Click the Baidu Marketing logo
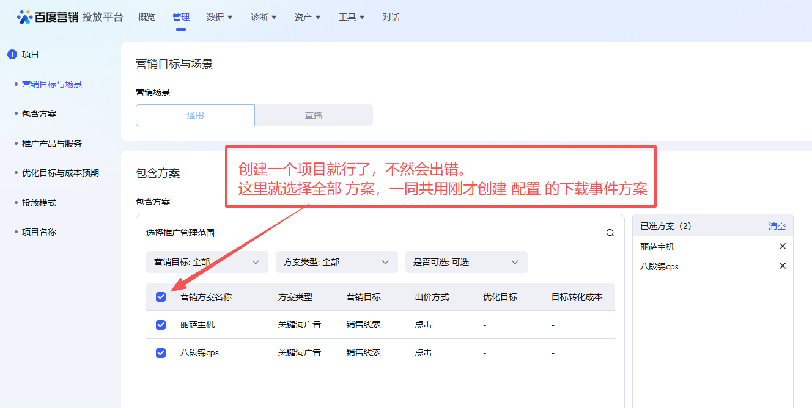The image size is (812, 408). [70, 17]
